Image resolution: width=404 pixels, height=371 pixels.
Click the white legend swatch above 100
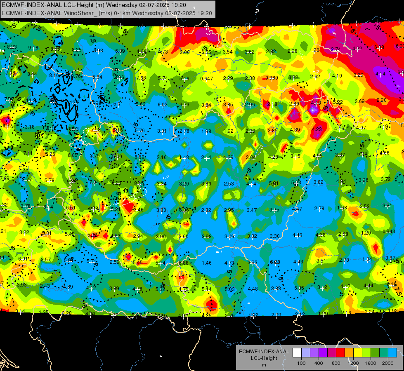pos(297,353)
